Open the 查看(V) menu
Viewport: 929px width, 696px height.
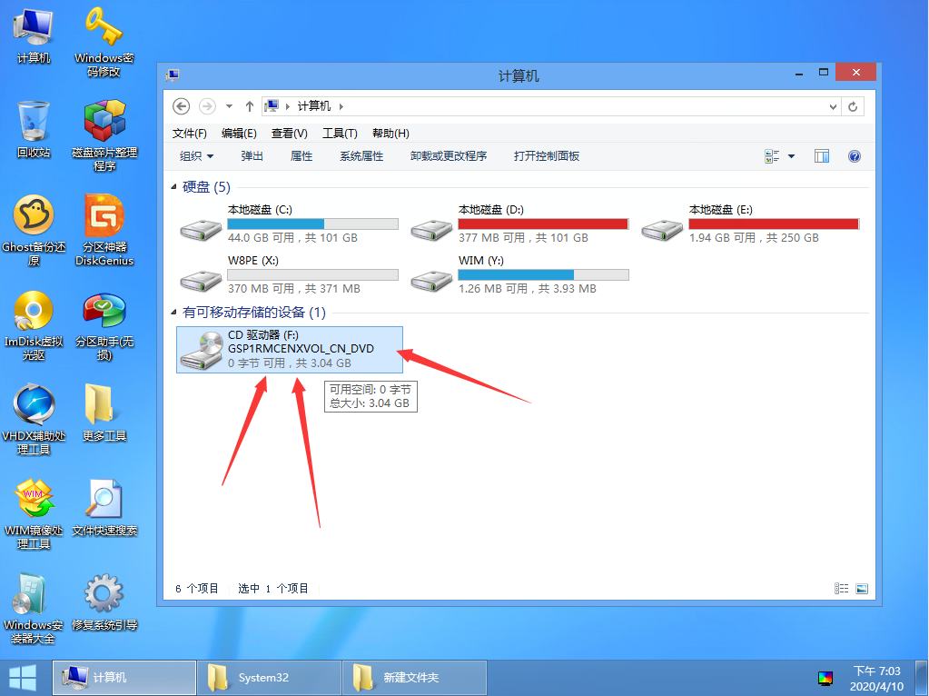tap(289, 133)
